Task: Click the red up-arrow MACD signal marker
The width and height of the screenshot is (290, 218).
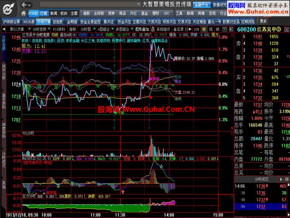Action: point(123,192)
